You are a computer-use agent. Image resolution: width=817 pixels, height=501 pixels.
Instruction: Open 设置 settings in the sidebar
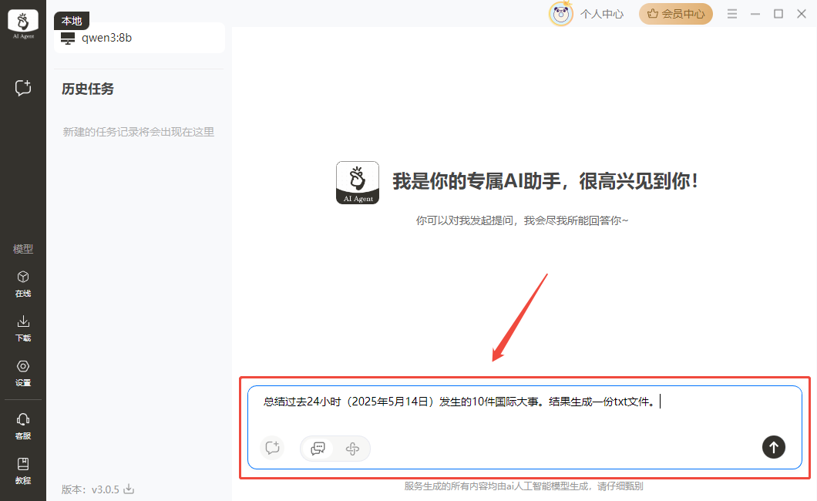click(x=23, y=372)
